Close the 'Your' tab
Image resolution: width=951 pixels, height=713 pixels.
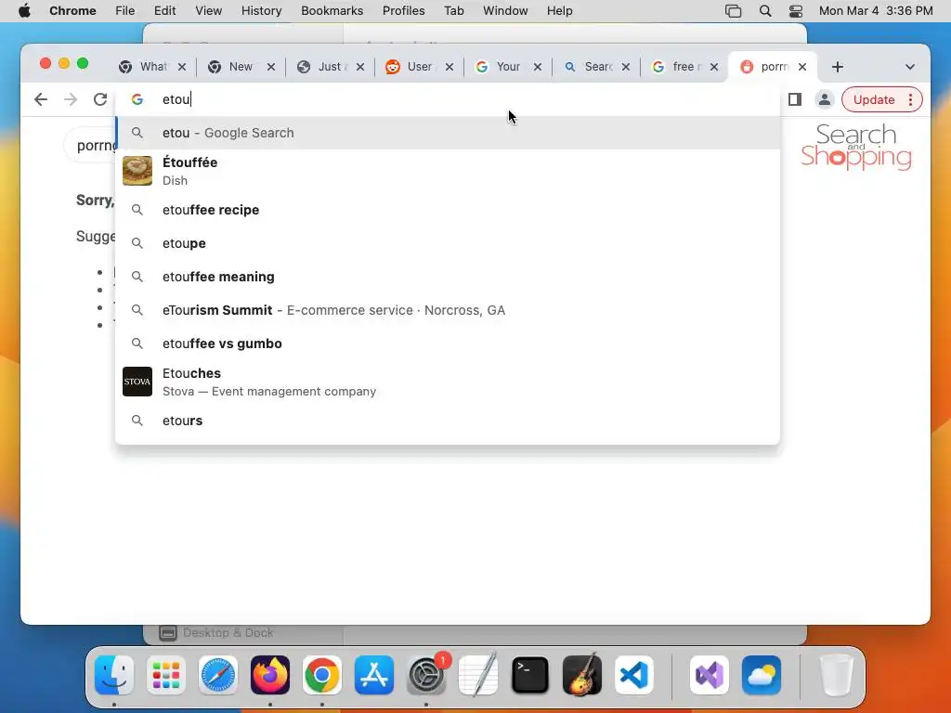(x=538, y=67)
